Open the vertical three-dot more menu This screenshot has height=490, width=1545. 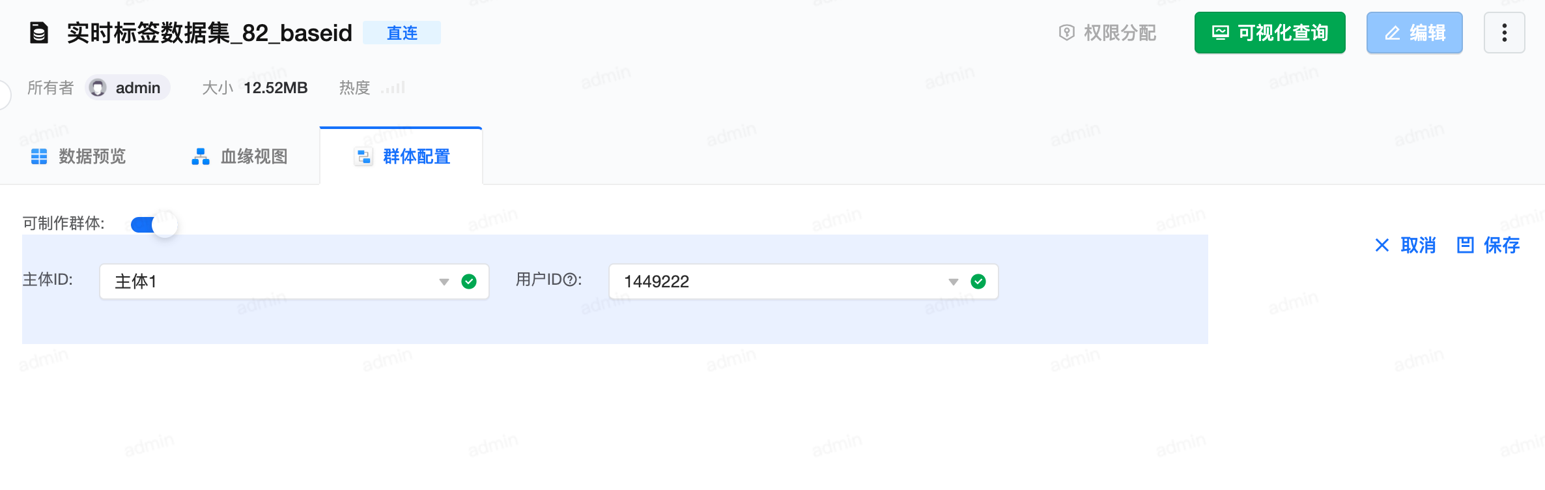(x=1504, y=33)
